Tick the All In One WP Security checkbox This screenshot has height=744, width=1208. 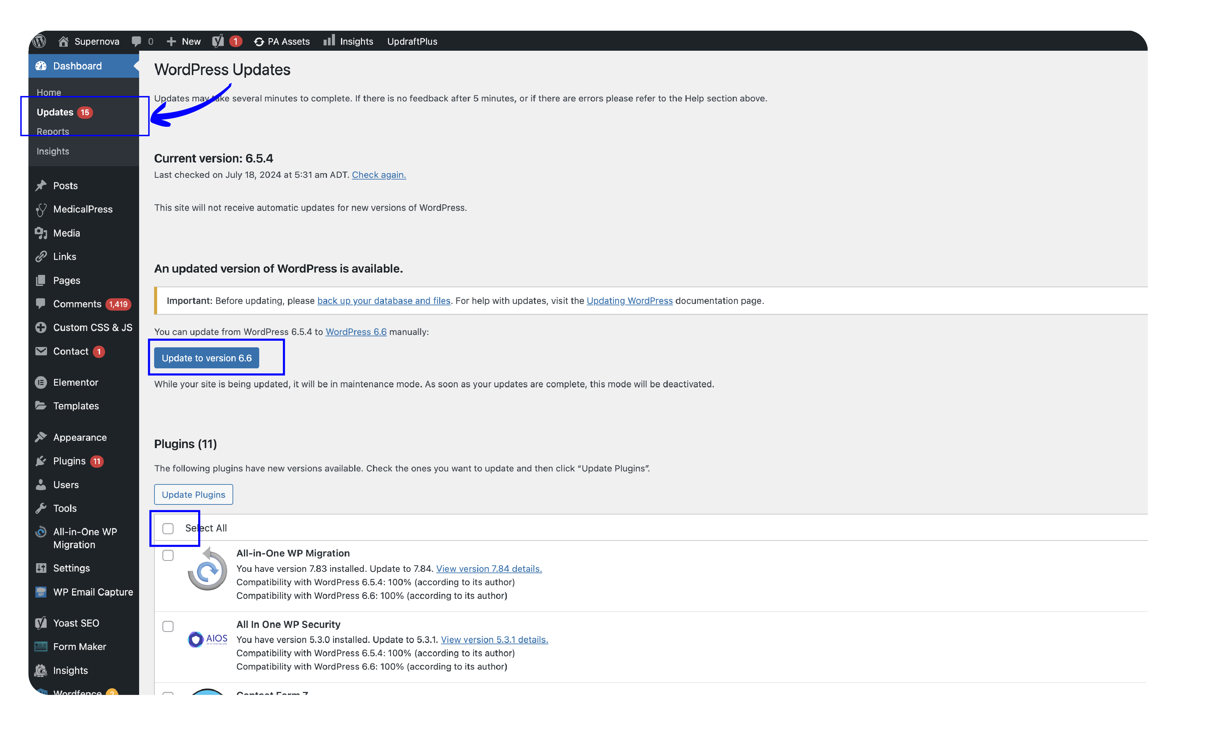coord(168,627)
